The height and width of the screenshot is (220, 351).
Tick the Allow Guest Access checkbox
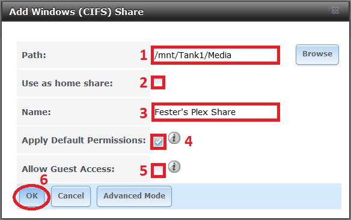pyautogui.click(x=158, y=171)
